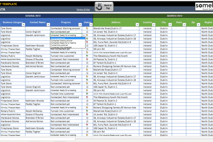Click the ADDRESS INFO section header
Screen dimensions: 213x142
[153, 16]
